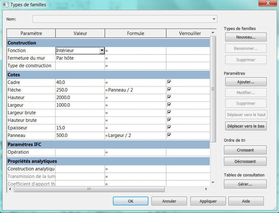
Task: Open Gérer under Tables de consultation
Action: 245,184
